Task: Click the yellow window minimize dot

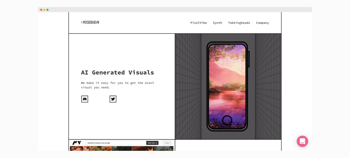Action: (44, 10)
